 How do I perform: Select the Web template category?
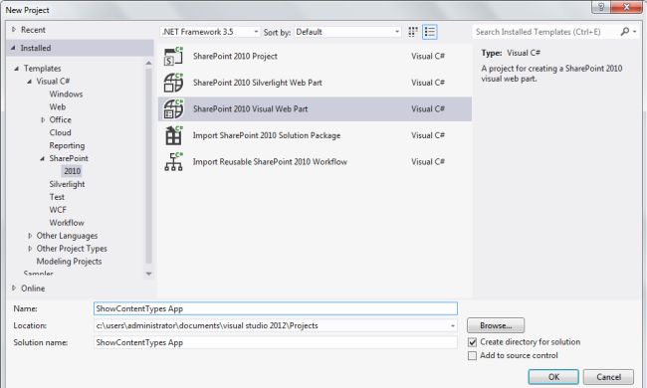click(x=58, y=106)
